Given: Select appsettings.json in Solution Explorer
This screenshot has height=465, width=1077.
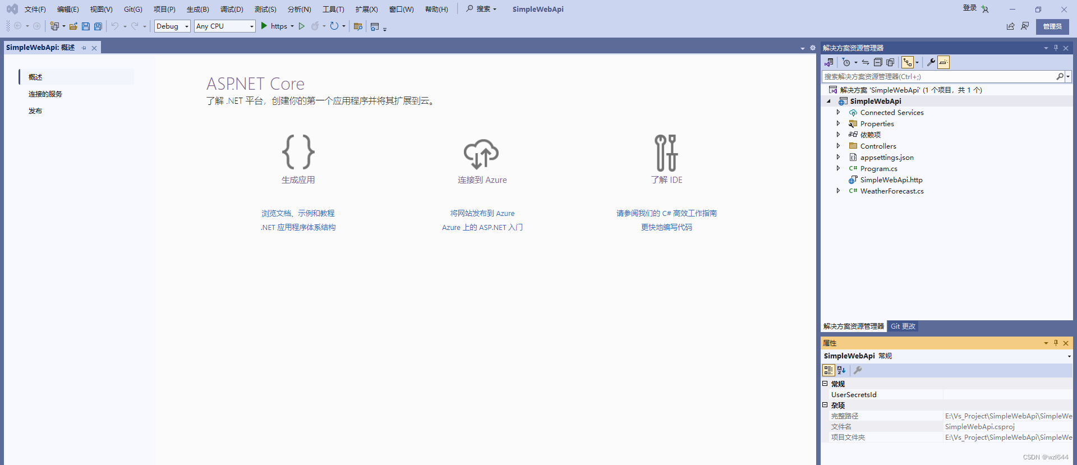Looking at the screenshot, I should coord(887,158).
